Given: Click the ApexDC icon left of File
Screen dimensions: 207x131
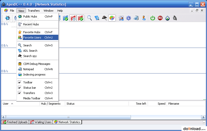Looking at the screenshot, I should click(x=6, y=10).
